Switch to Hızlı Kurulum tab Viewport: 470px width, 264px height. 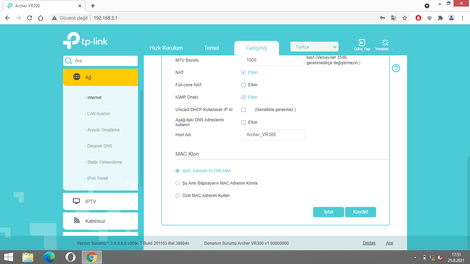pos(166,48)
